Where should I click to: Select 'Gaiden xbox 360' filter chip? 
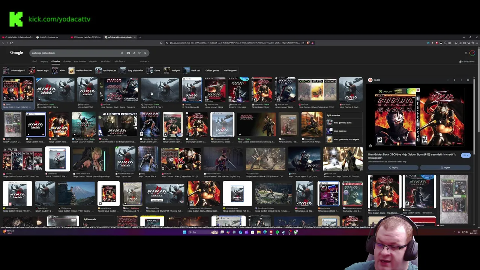80,70
